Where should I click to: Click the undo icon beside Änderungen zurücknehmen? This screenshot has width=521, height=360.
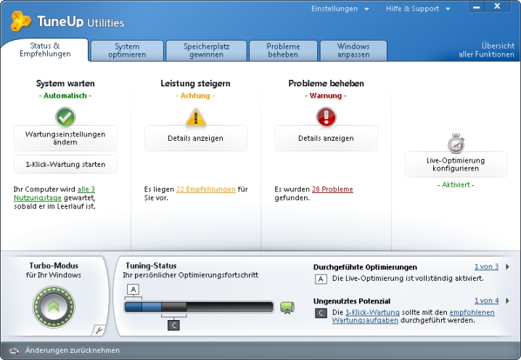point(14,351)
